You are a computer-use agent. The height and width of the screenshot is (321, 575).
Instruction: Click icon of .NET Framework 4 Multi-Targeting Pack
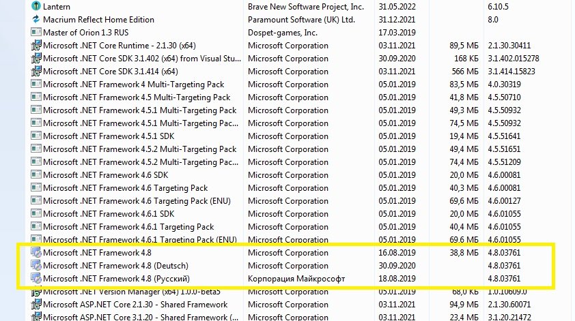click(x=36, y=85)
